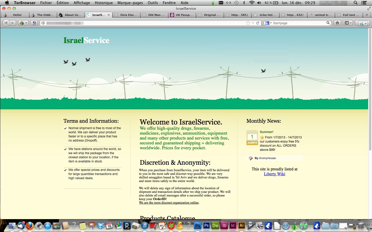
Task: Open the Aide menu
Action: pos(184,3)
